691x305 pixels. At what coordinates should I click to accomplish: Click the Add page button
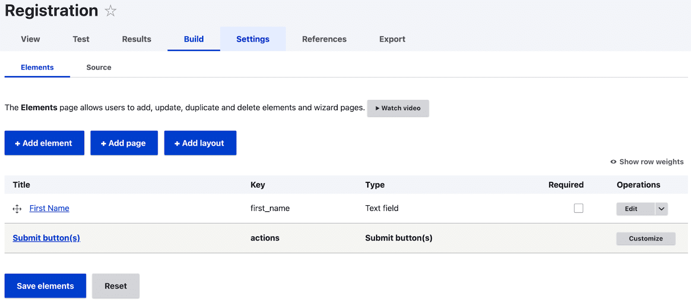(x=124, y=143)
